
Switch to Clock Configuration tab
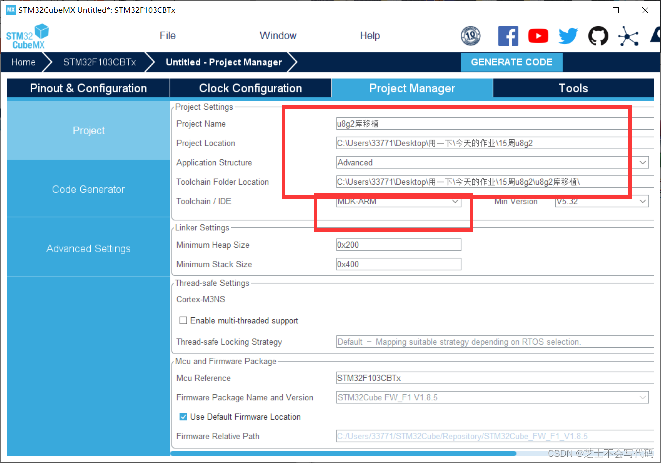pyautogui.click(x=250, y=88)
